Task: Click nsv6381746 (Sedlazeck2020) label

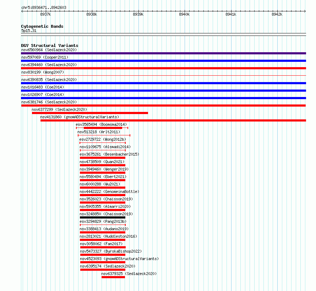Action: click(49, 102)
